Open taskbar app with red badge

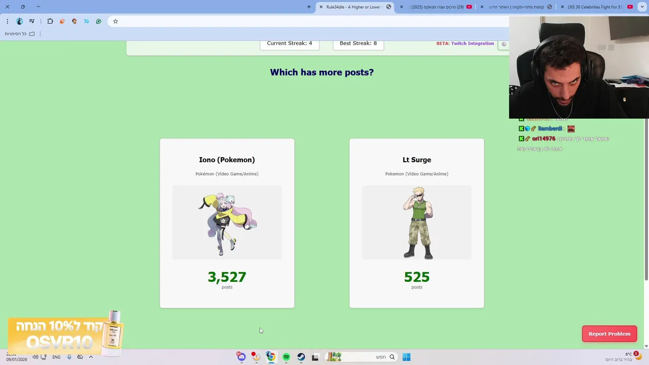pyautogui.click(x=256, y=357)
